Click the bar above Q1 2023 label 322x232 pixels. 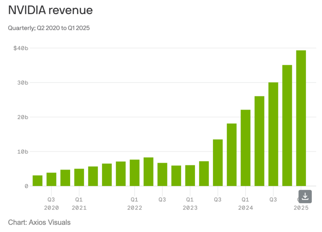[190, 176]
